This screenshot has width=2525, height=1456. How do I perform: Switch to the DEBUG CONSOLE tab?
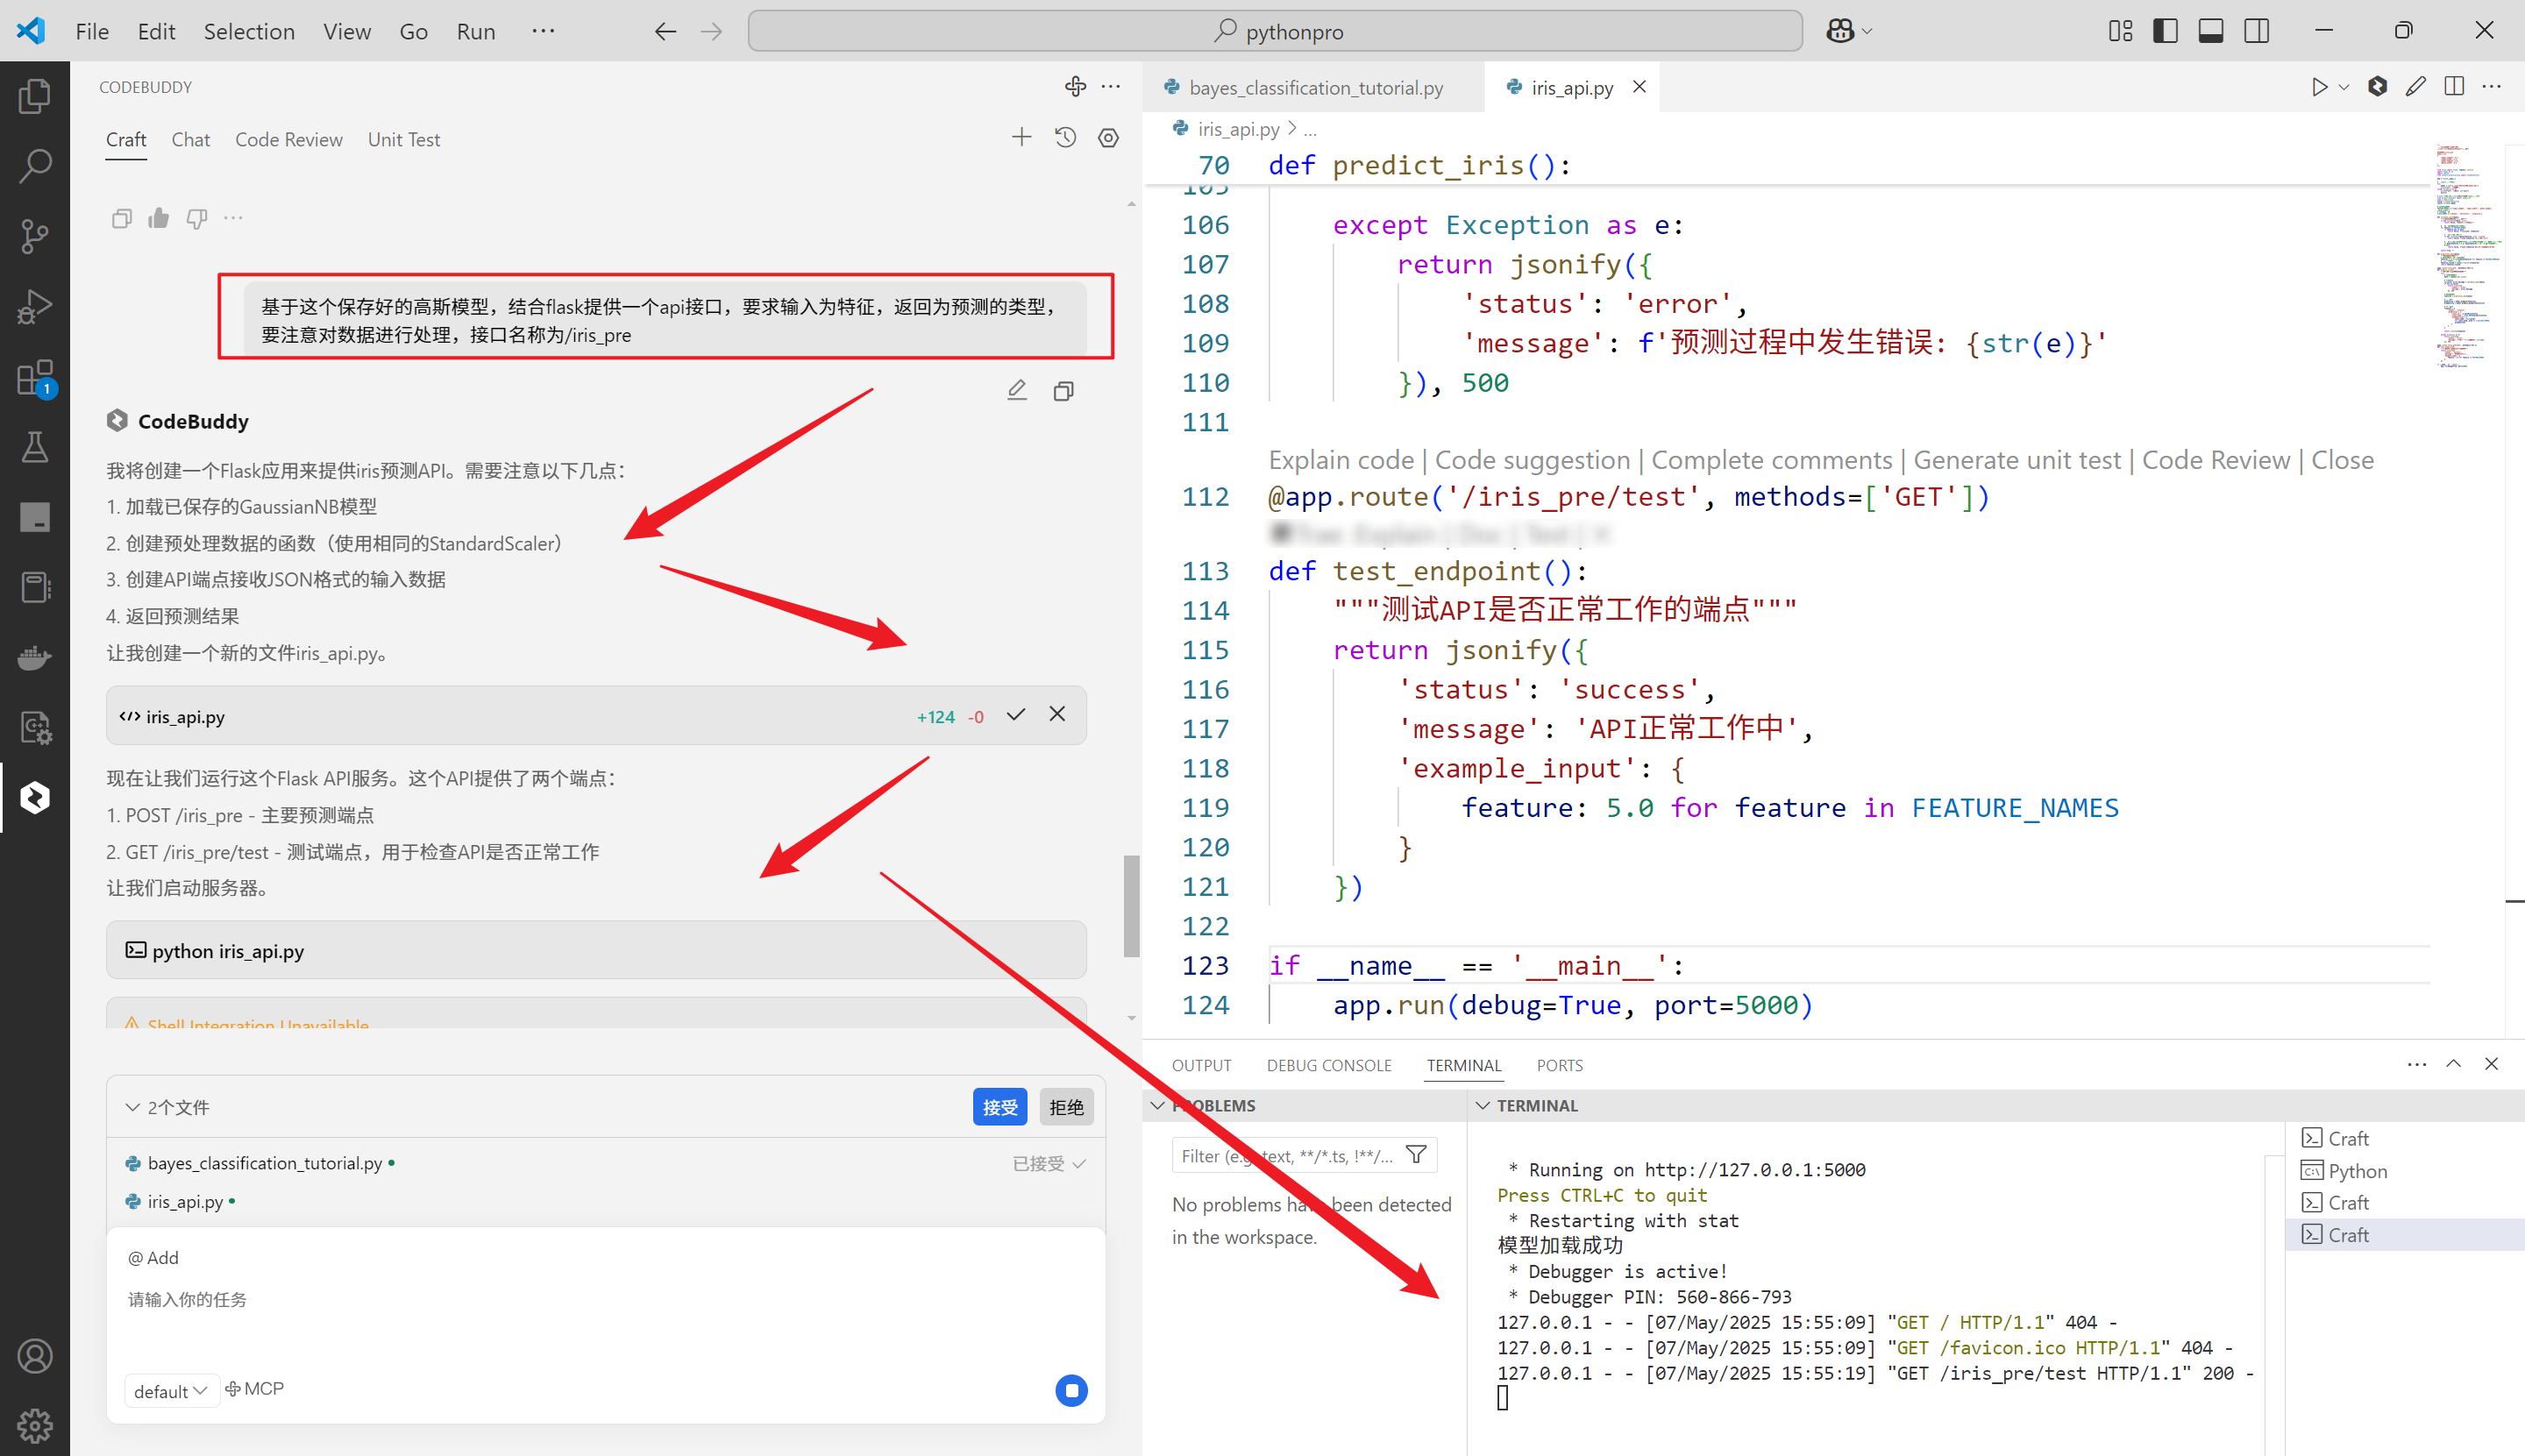click(x=1329, y=1065)
